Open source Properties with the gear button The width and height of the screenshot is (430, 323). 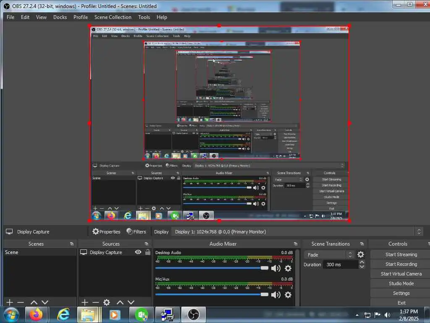click(106, 232)
